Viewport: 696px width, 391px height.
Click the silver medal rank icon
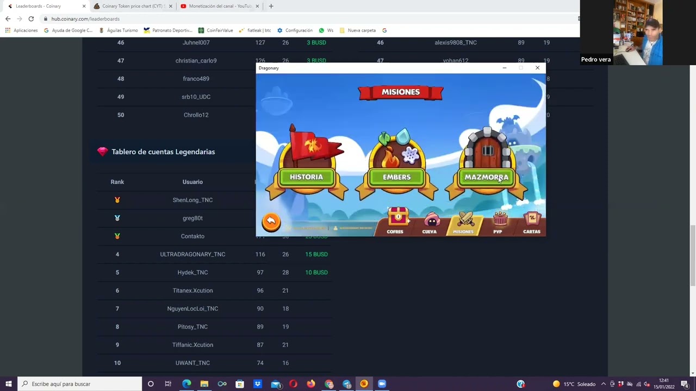[x=117, y=218]
